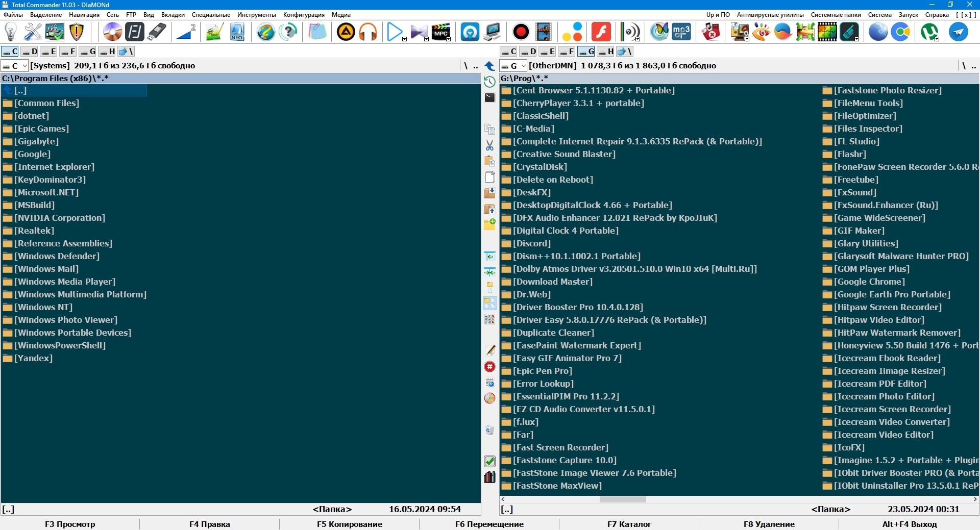Open the Конфигурация menu
This screenshot has width=980, height=530.
[304, 15]
